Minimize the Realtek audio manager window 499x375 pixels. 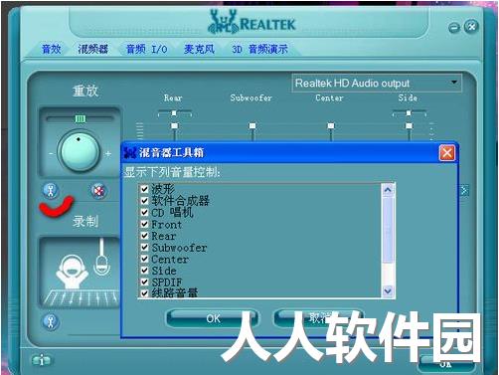coord(454,28)
